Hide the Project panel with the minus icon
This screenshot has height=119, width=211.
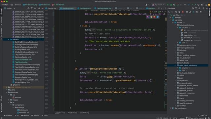pyautogui.click(x=42, y=8)
